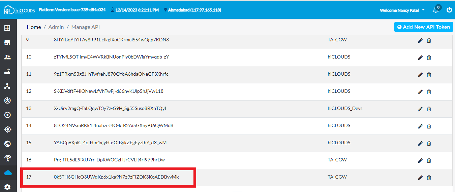The image size is (455, 192).
Task: Open the crosshair target icon in sidebar
Action: 7,129
